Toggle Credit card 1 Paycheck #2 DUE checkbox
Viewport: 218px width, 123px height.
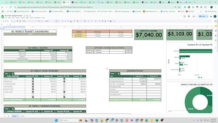click(x=64, y=92)
